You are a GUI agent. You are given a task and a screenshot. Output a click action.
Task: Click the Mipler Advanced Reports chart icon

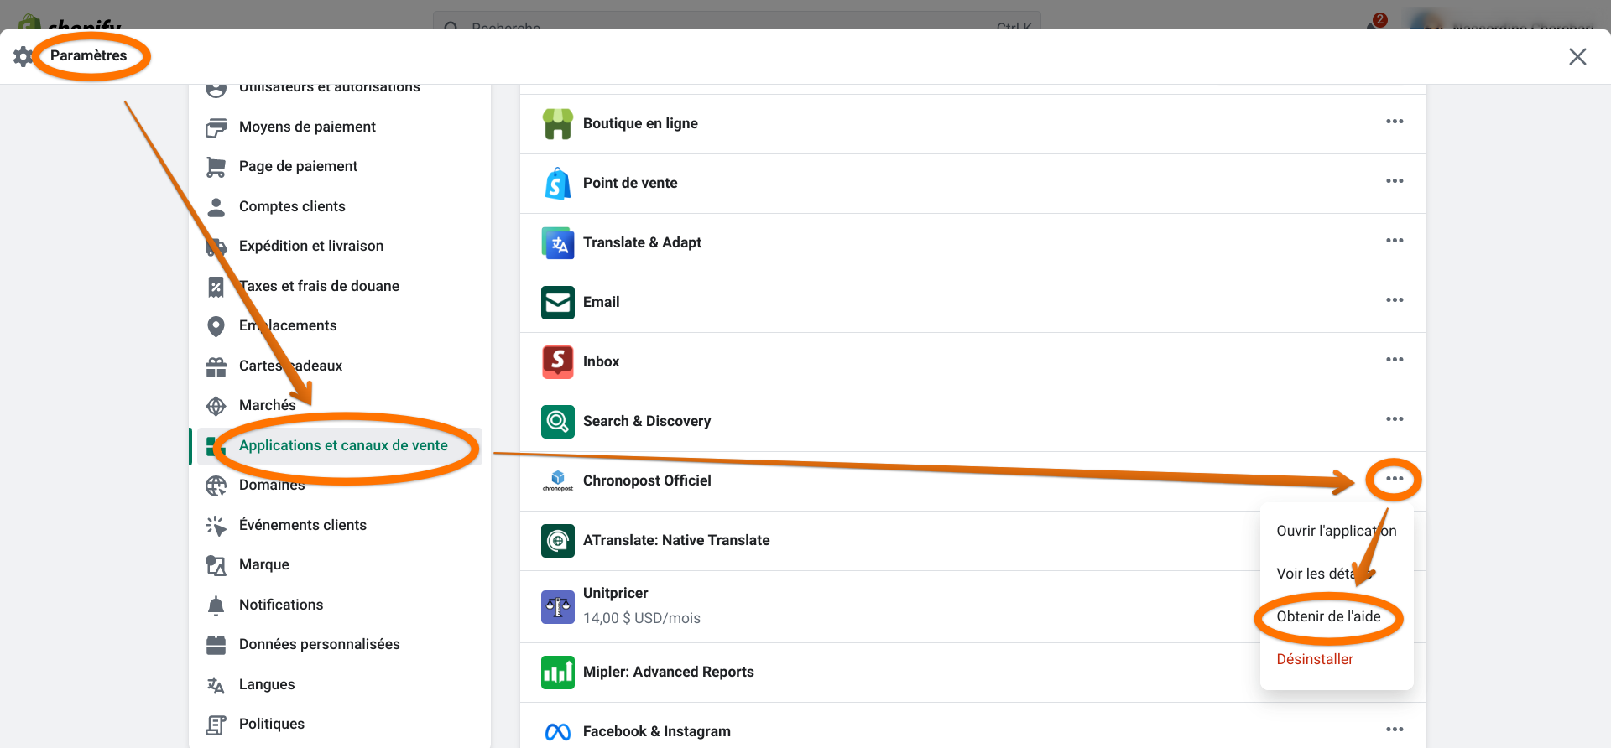(x=558, y=673)
